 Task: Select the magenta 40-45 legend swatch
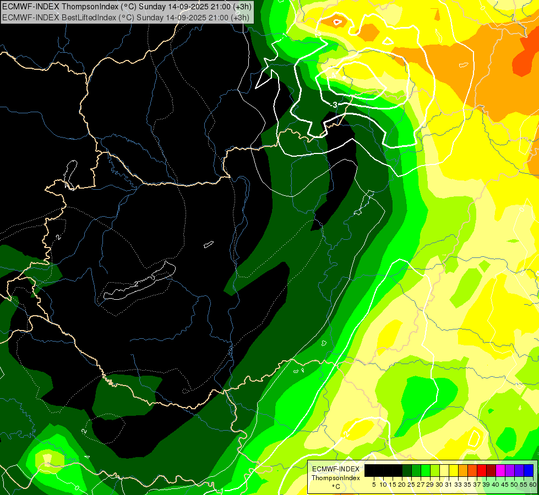(500, 470)
